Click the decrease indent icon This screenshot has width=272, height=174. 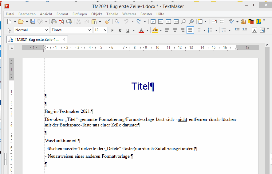tap(237, 30)
